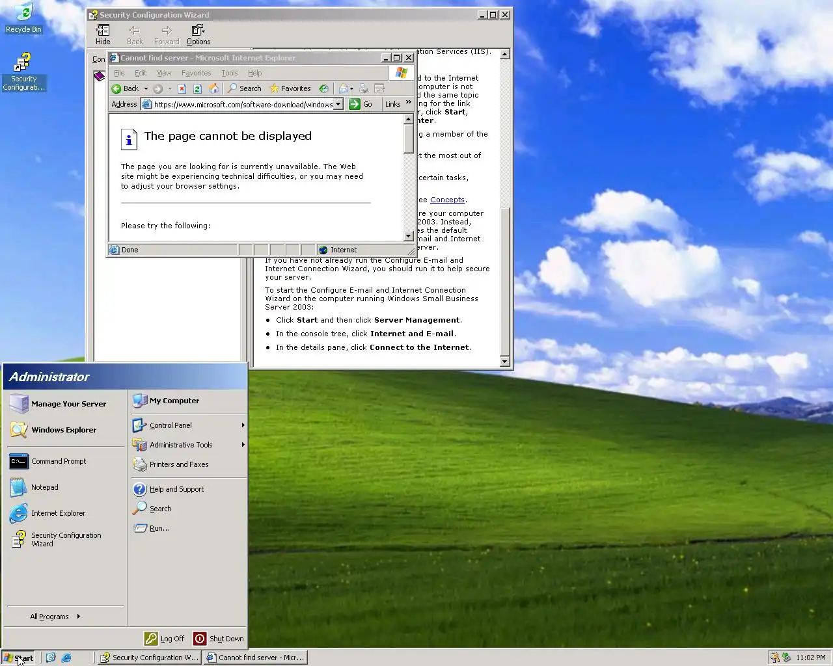Screen dimensions: 833x666
Task: Click the Show Desktop quick launch icon
Action: click(x=51, y=658)
